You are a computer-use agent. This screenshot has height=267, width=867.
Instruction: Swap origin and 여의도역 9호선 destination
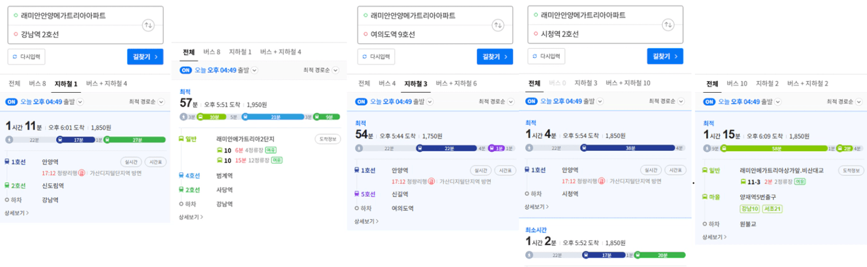pyautogui.click(x=497, y=25)
